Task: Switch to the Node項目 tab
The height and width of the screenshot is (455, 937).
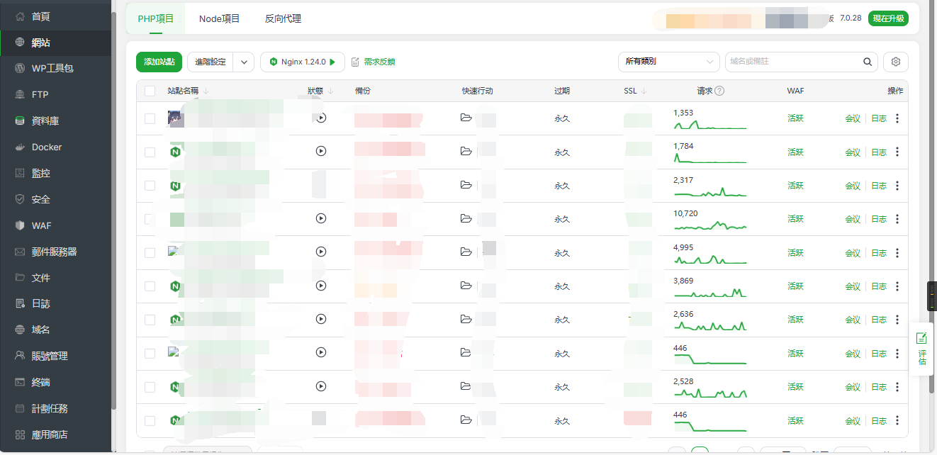Action: click(219, 18)
